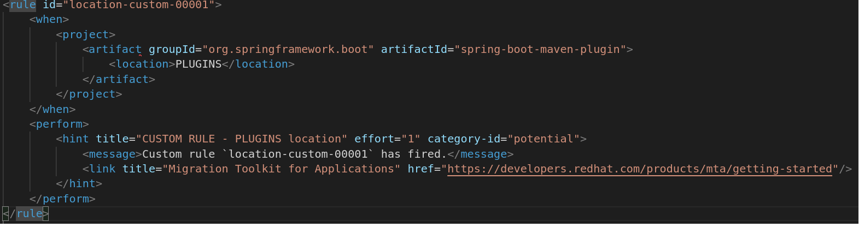
Task: Click the opening when tag
Action: click(x=49, y=20)
